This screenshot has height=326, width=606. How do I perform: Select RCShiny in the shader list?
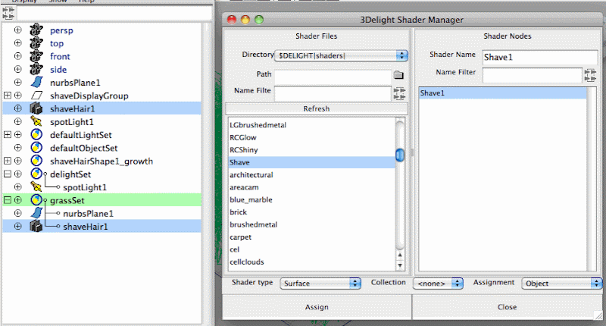[244, 149]
